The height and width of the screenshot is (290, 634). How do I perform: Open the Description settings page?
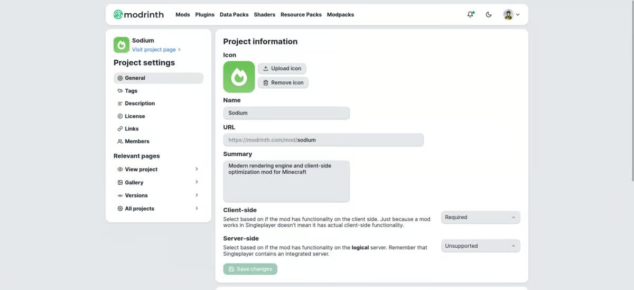tap(139, 104)
